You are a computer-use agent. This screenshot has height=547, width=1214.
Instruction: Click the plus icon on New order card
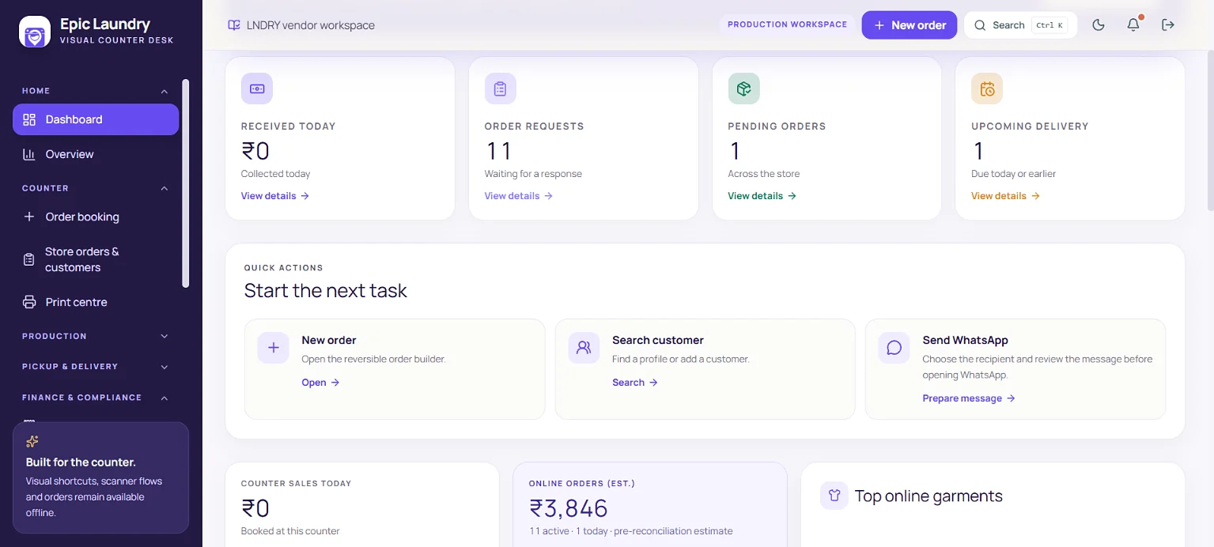[x=274, y=348]
